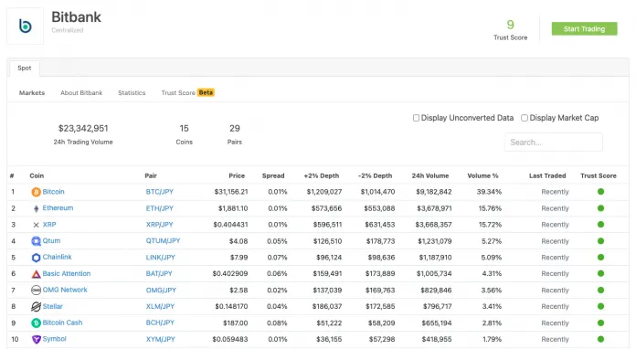The height and width of the screenshot is (349, 636).
Task: Click green trust dot in Basic Attention row
Action: pyautogui.click(x=600, y=273)
